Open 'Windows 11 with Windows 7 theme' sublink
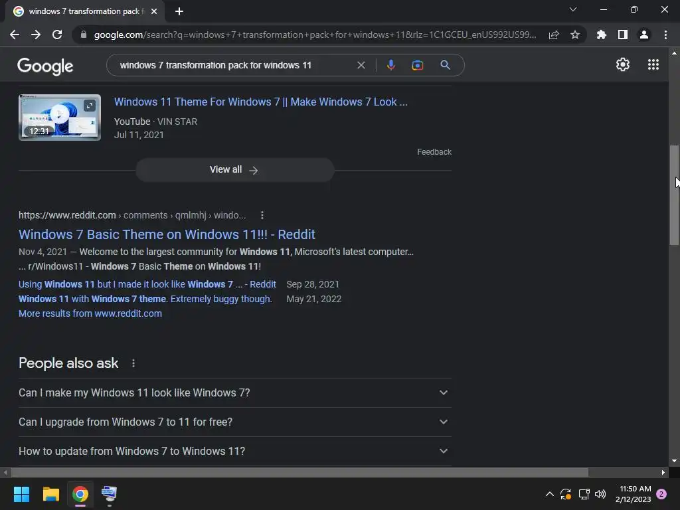Image resolution: width=680 pixels, height=510 pixels. pos(145,299)
